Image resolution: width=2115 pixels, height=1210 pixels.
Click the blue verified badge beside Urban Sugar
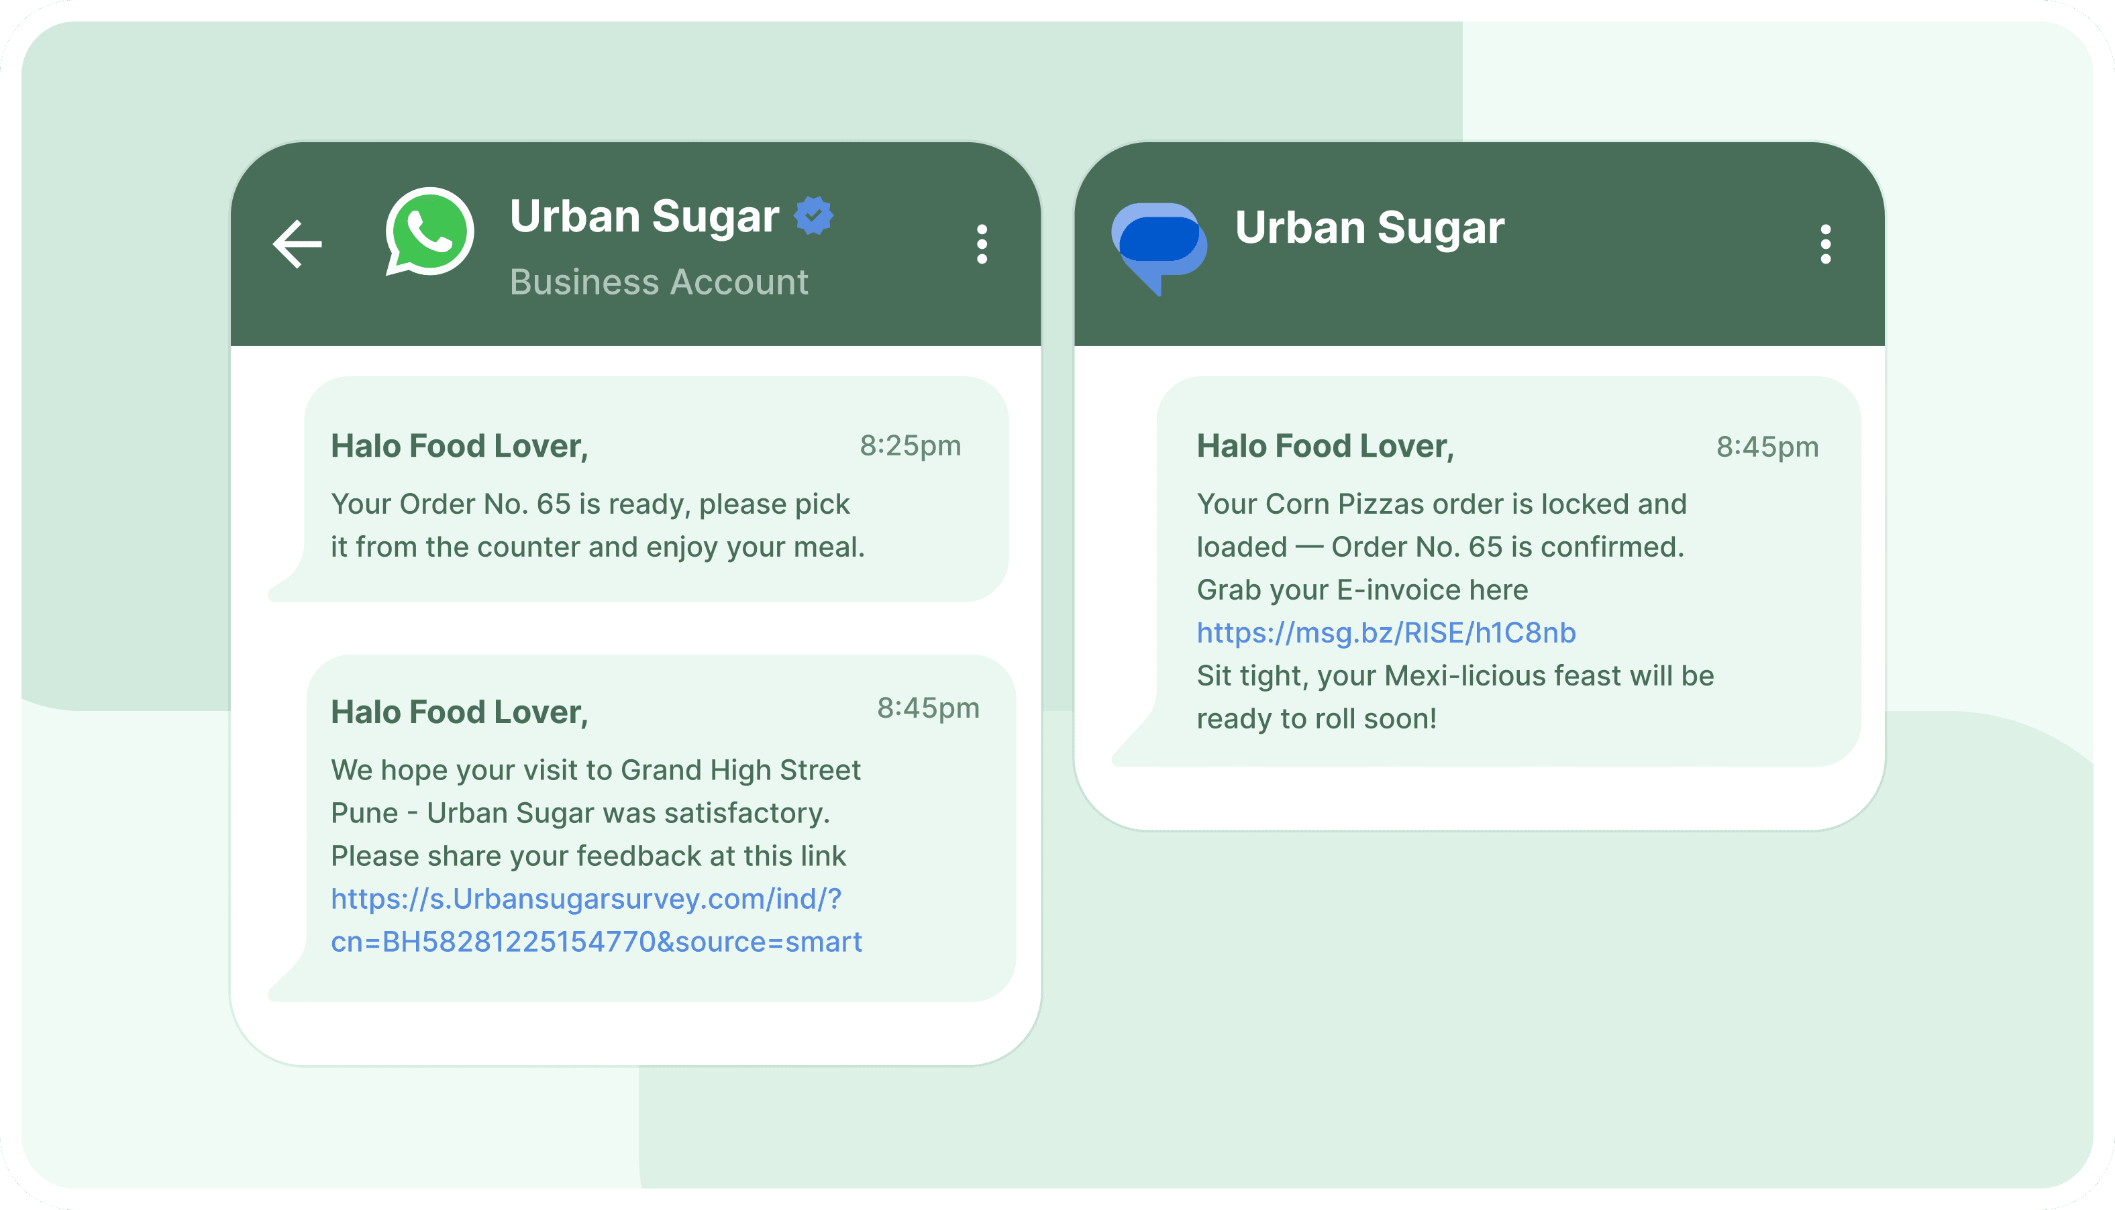pyautogui.click(x=813, y=216)
